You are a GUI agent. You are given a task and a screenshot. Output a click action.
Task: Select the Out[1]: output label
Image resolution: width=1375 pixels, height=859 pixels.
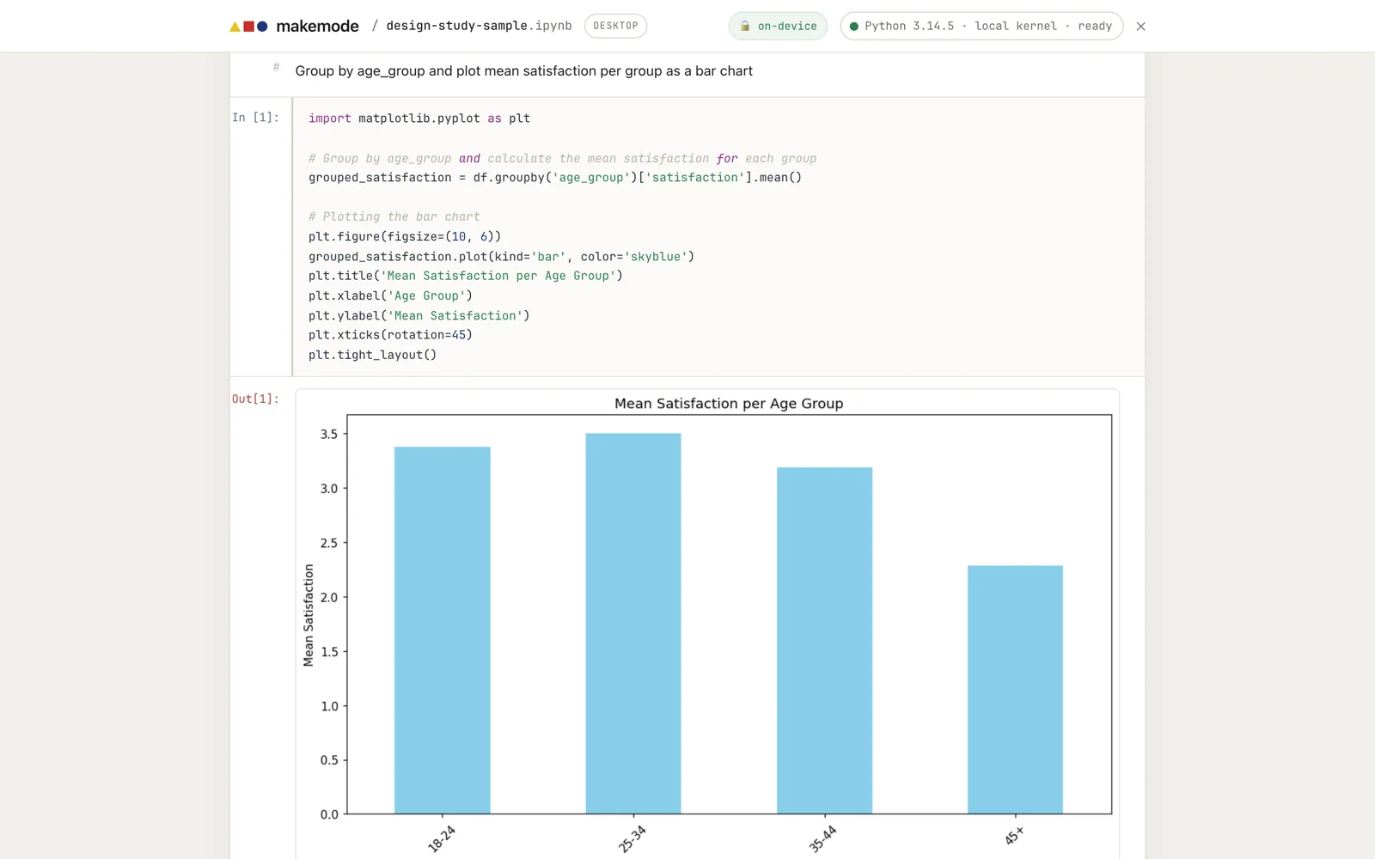(x=255, y=399)
